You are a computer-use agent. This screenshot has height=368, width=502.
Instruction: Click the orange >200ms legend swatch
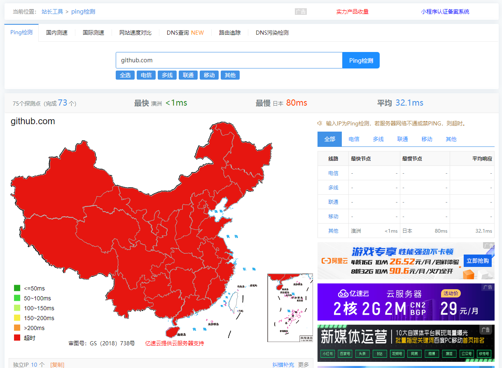(x=17, y=328)
